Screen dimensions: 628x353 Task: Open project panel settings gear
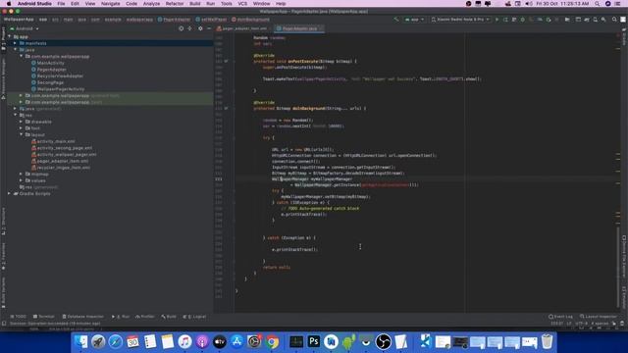point(200,28)
